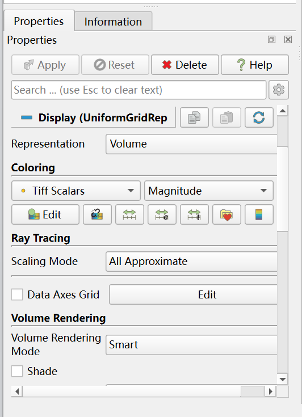The height and width of the screenshot is (417, 302).
Task: Open the Magnitude component dropdown
Action: tap(208, 191)
